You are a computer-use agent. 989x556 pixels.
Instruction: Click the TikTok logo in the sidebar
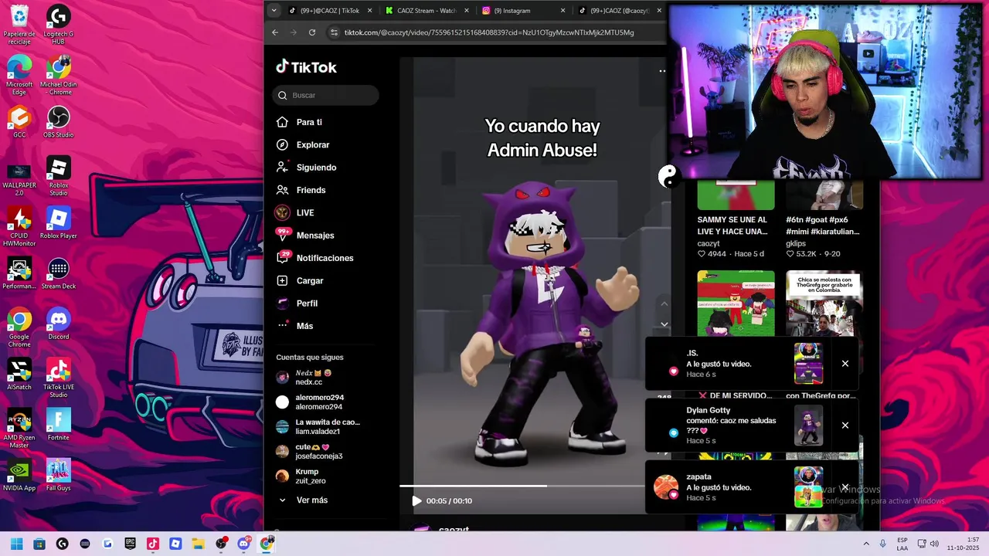click(x=307, y=67)
